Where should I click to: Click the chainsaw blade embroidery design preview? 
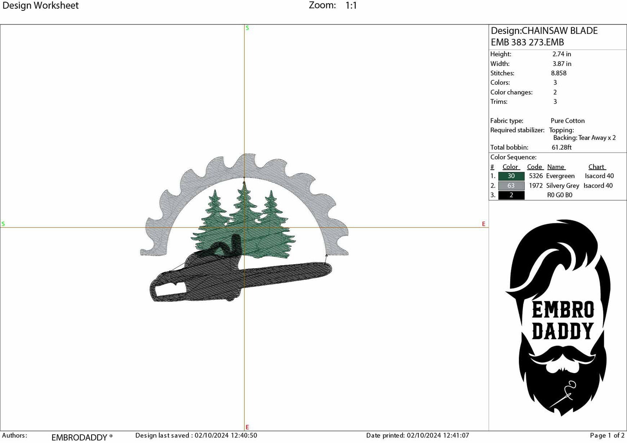244,228
